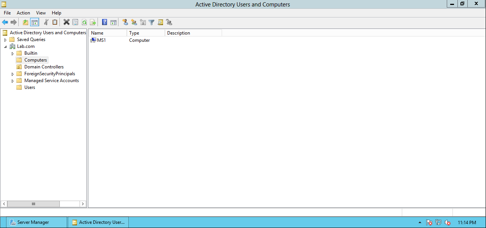Click the Cut scissors icon
Viewport: 486px width, 228px height.
pyautogui.click(x=46, y=22)
